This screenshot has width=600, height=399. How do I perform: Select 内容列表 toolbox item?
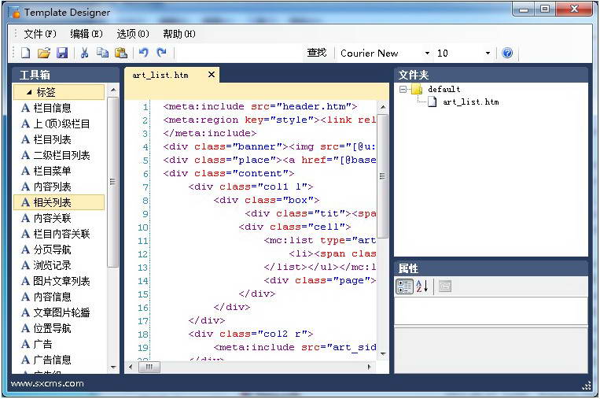pos(58,187)
